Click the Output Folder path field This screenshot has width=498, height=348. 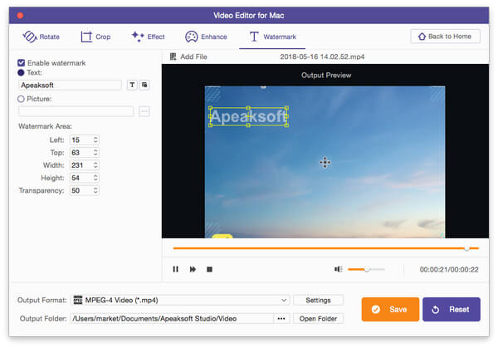[x=172, y=318]
